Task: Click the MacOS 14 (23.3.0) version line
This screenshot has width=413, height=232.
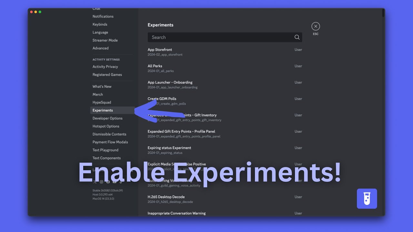Action: click(103, 199)
